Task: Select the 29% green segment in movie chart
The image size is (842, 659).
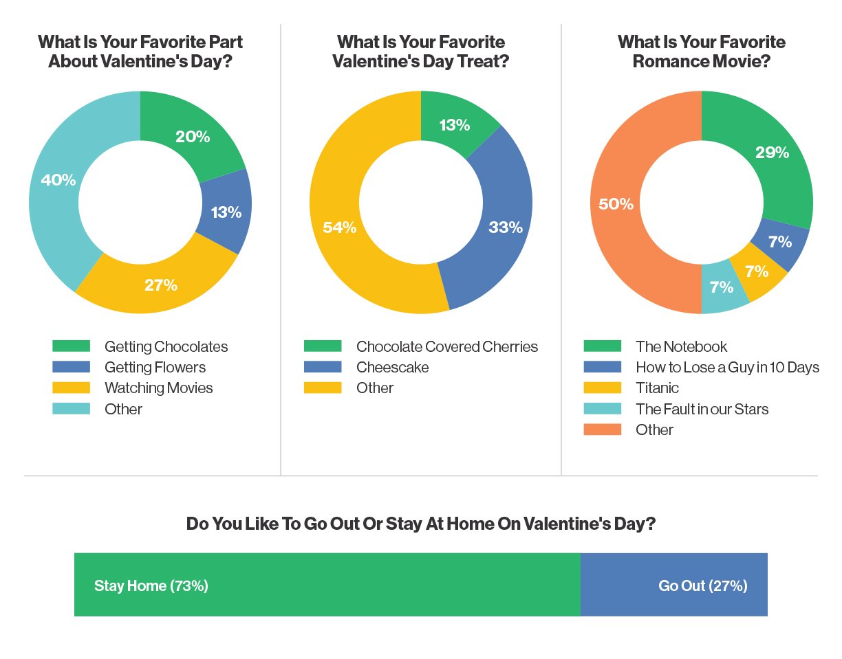Action: (772, 153)
